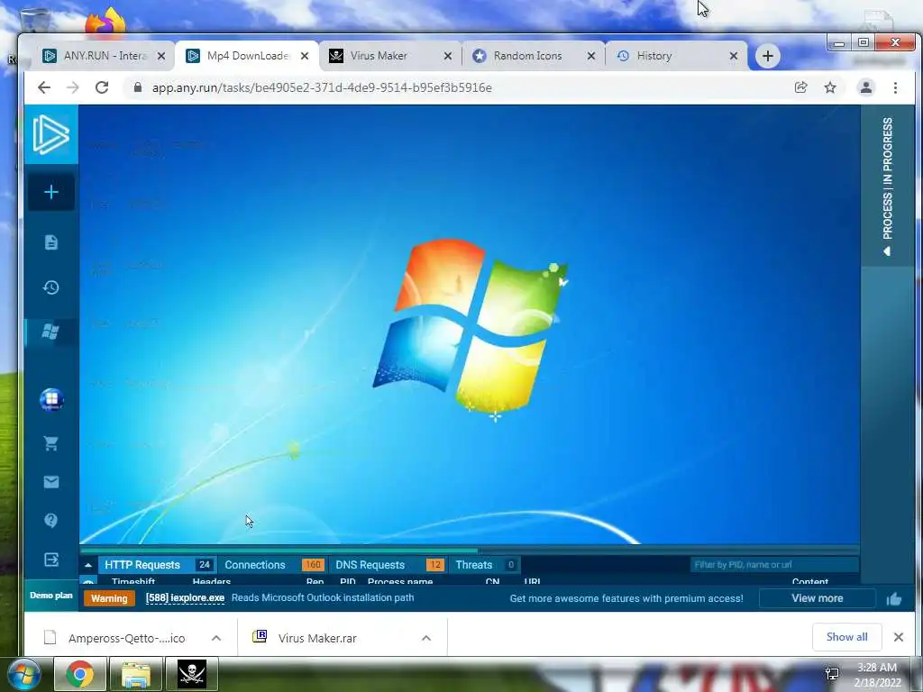Open the Chrome profile icon

pyautogui.click(x=866, y=87)
